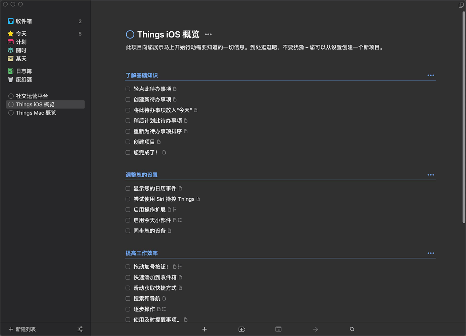Open the project title ellipsis menu
This screenshot has width=466, height=336.
208,35
